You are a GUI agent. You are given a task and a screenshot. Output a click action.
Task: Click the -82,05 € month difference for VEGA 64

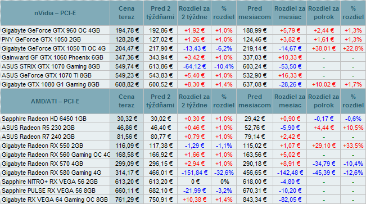(290, 200)
